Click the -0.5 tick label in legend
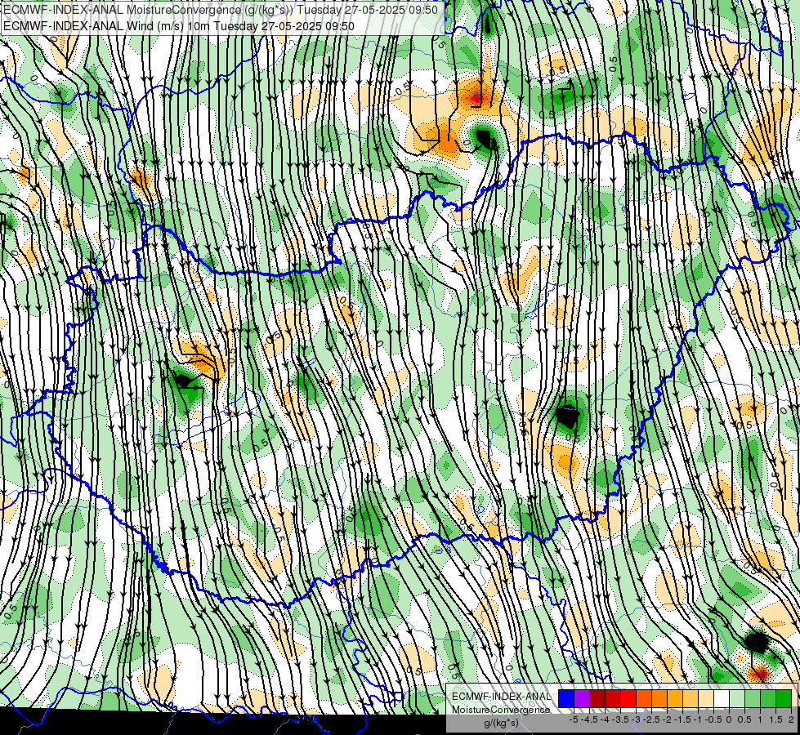This screenshot has width=800, height=735. coord(713,719)
